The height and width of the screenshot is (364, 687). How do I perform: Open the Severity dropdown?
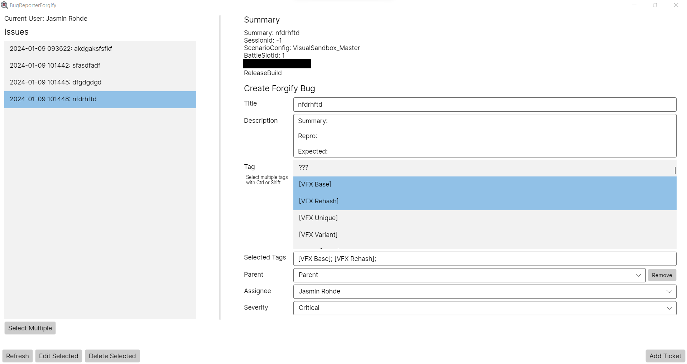coord(484,308)
